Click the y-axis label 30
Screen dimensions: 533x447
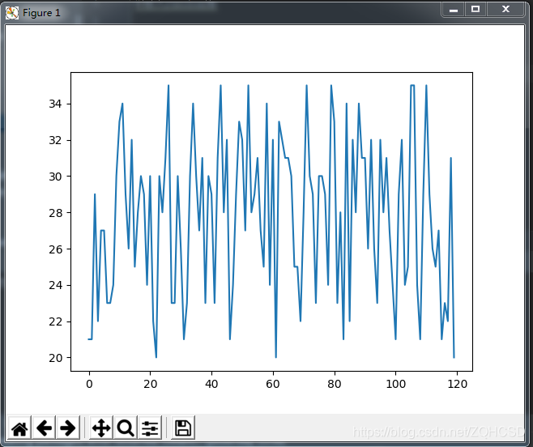point(55,177)
